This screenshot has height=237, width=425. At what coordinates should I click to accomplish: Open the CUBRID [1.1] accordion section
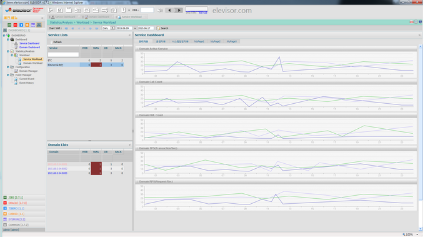[24, 214]
